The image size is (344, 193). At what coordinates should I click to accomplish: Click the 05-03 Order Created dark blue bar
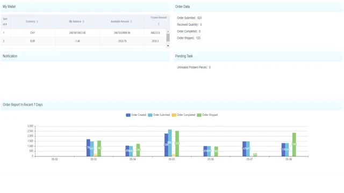(x=88, y=148)
